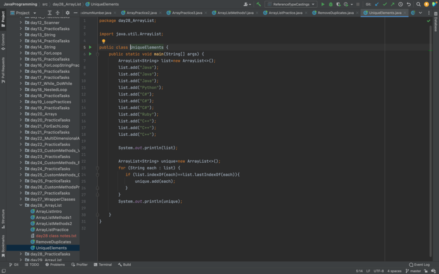Click the Search Everywhere magnifier icon
The image size is (439, 274).
(418, 4)
